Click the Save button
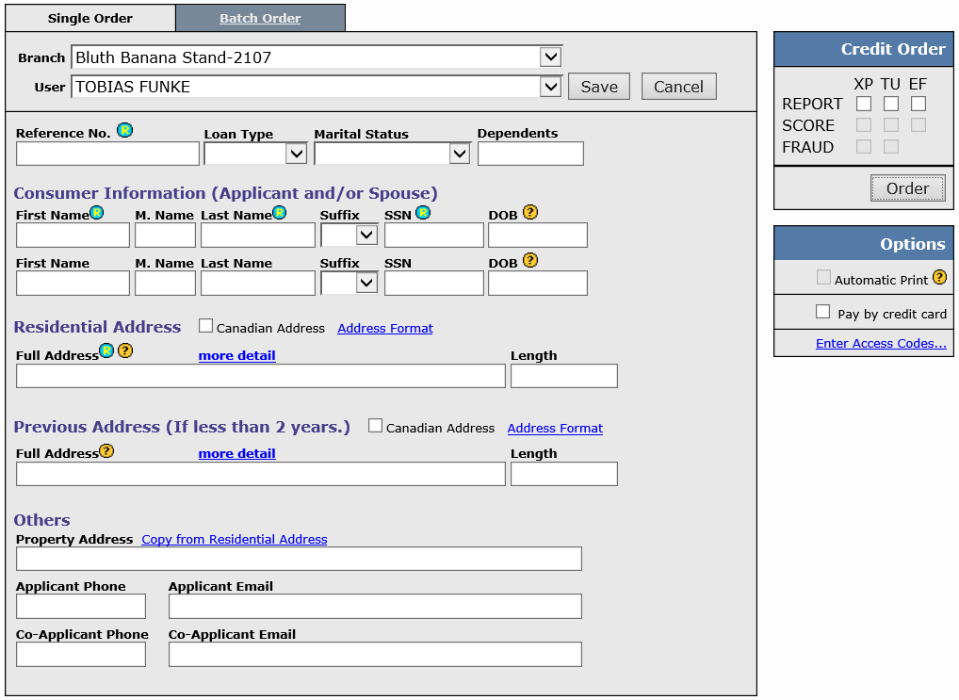This screenshot has width=959, height=700. [598, 86]
